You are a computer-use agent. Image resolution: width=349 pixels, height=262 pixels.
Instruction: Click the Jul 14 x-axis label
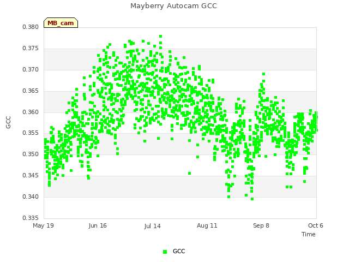152,226
